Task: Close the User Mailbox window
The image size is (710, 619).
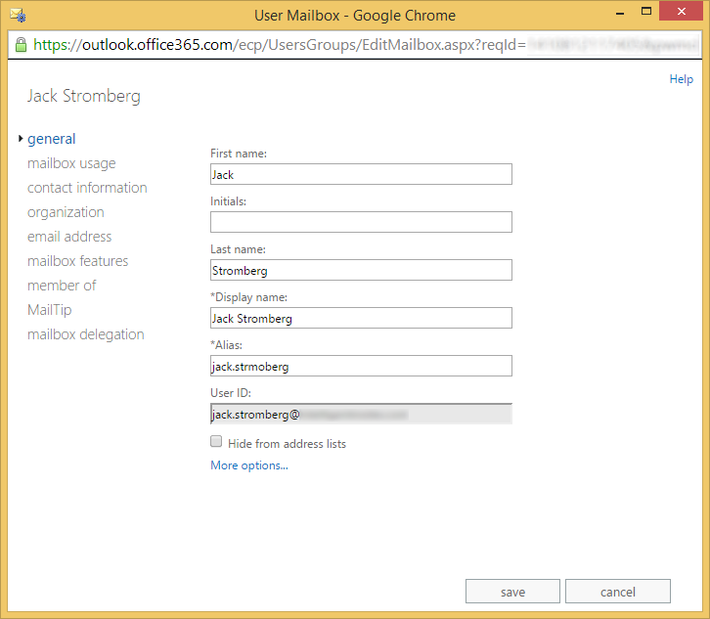Action: point(681,12)
